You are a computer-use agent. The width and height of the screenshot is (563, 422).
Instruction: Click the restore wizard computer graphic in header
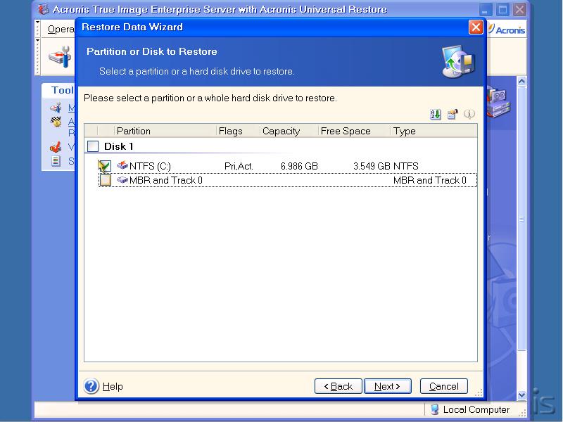pyautogui.click(x=457, y=61)
